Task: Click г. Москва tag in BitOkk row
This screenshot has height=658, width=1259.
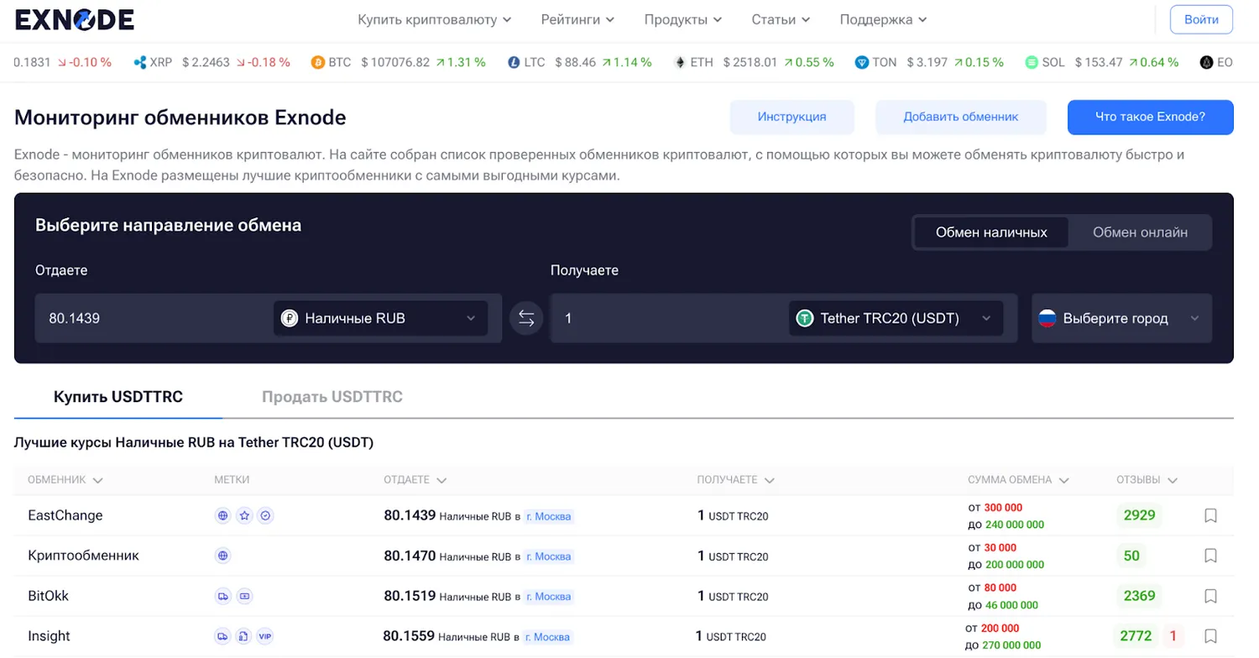Action: pyautogui.click(x=549, y=597)
